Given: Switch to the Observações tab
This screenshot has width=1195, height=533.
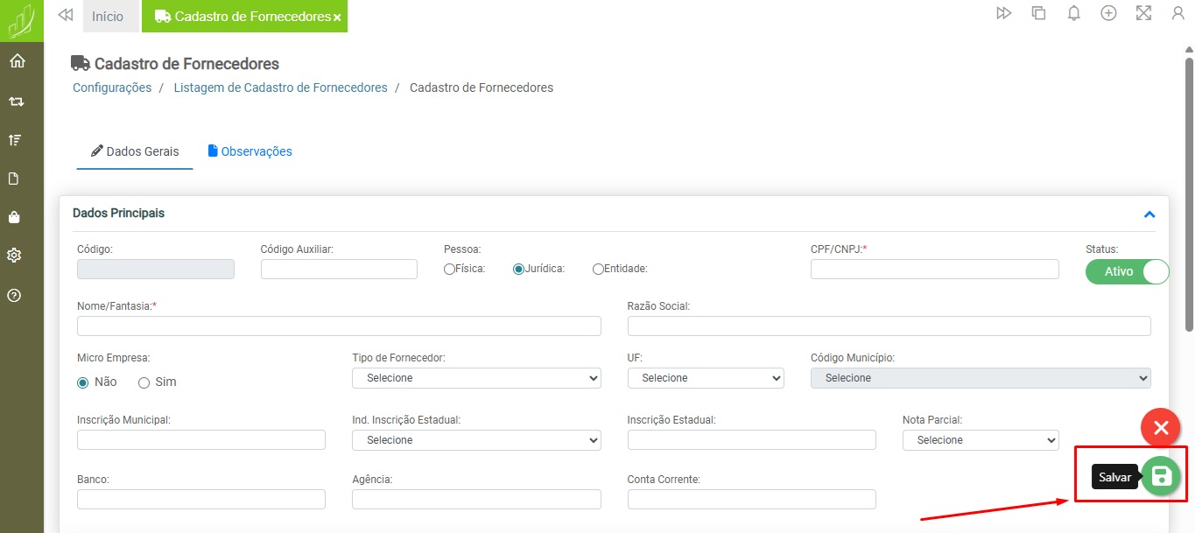Looking at the screenshot, I should coord(250,151).
